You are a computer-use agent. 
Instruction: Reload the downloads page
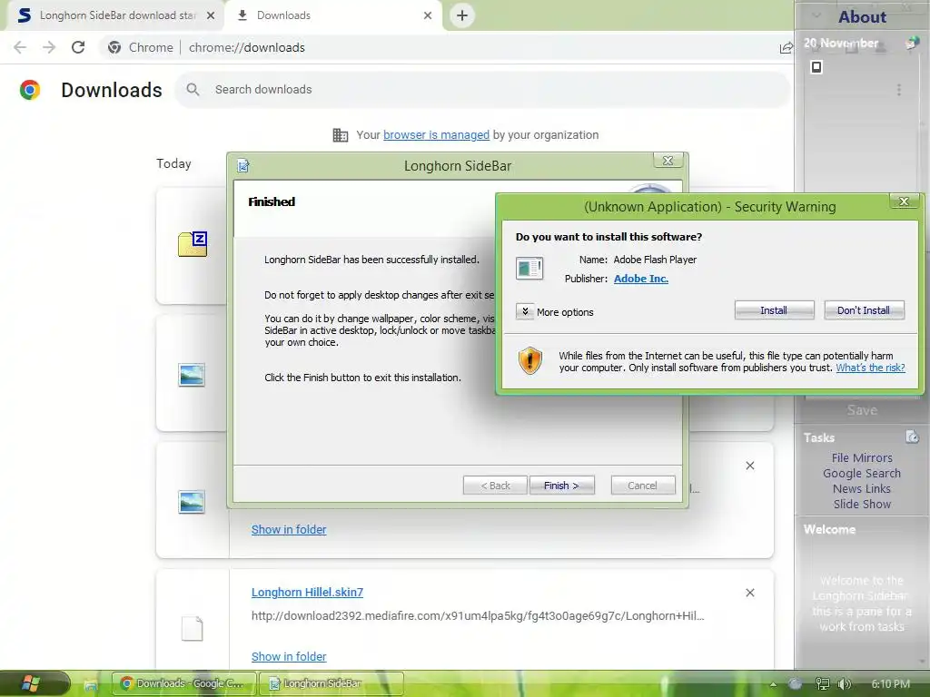(78, 47)
